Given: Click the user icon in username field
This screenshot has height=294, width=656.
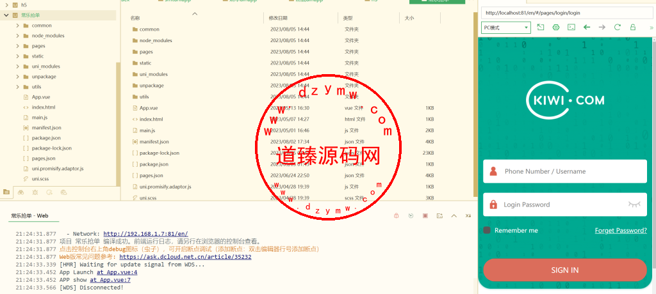Looking at the screenshot, I should click(x=494, y=171).
